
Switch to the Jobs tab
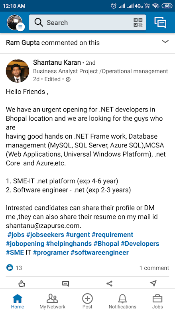pos(157,301)
